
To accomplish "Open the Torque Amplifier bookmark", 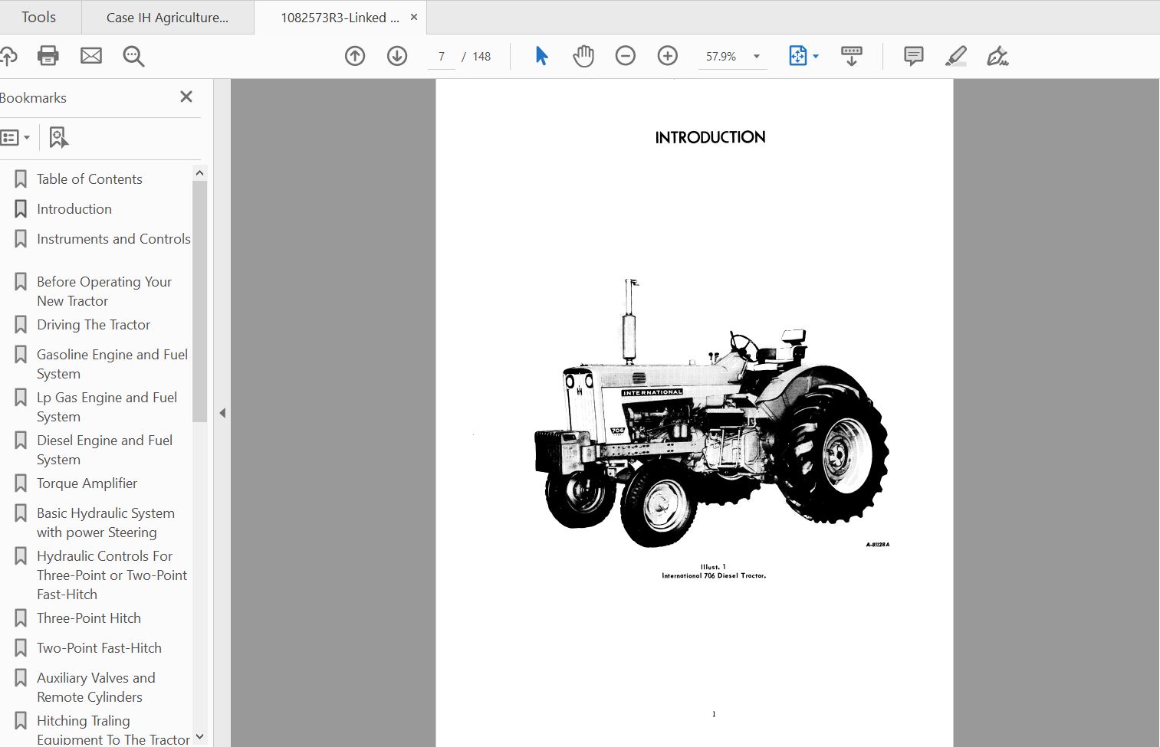I will tap(87, 483).
